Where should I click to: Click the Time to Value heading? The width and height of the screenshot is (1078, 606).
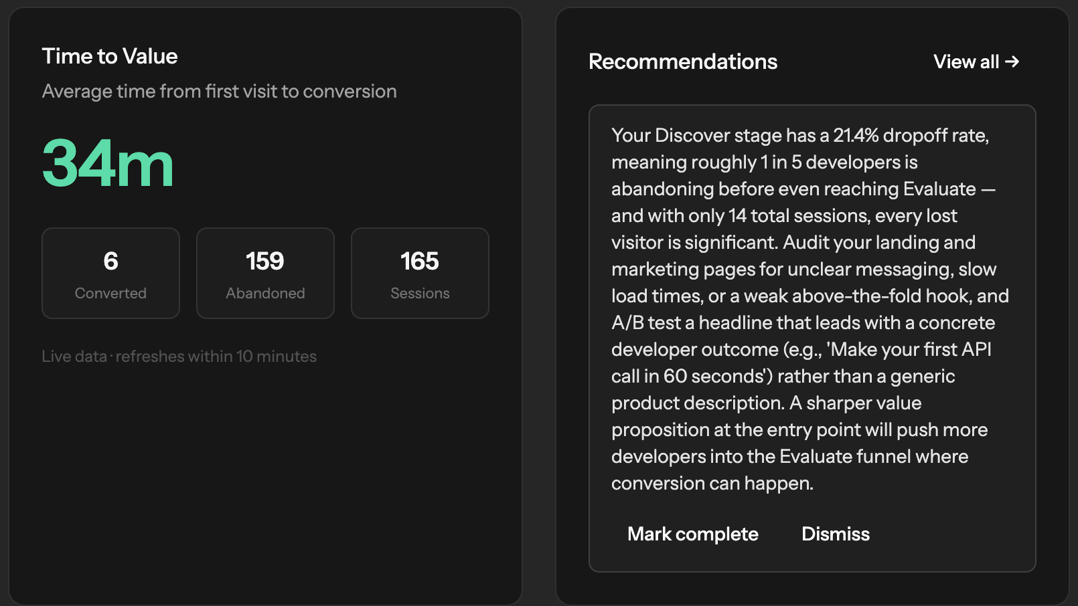[x=110, y=56]
